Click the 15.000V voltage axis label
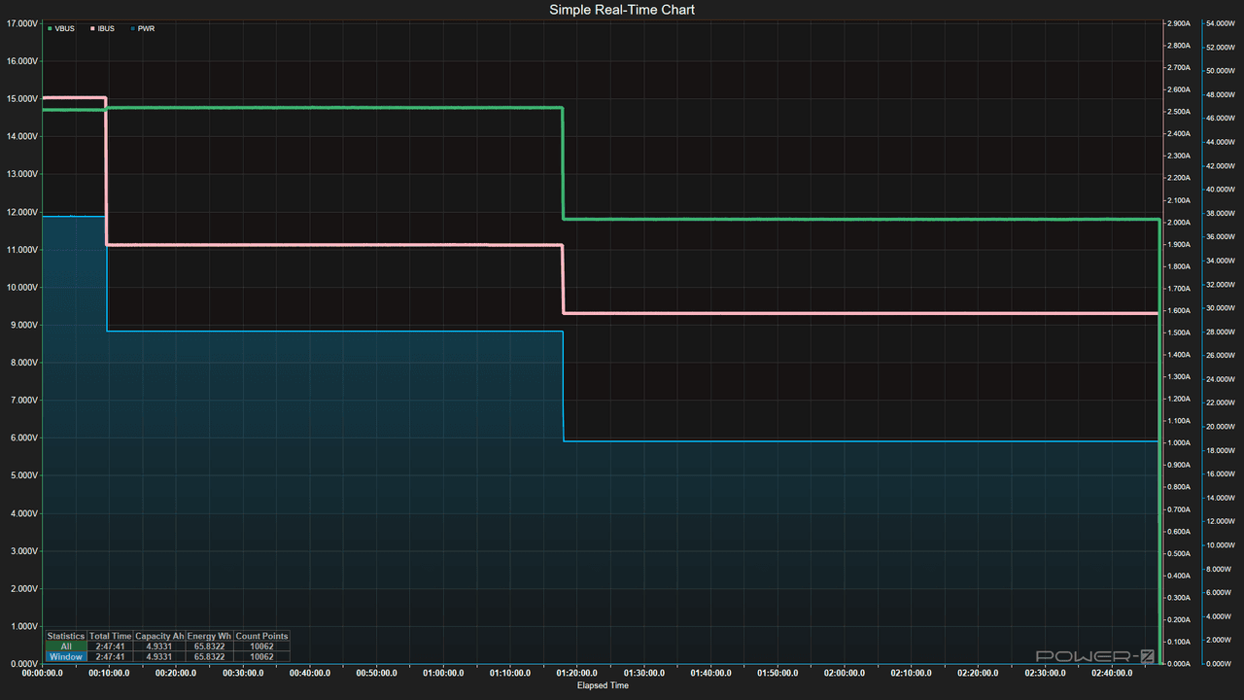Viewport: 1244px width, 700px height. click(x=22, y=98)
